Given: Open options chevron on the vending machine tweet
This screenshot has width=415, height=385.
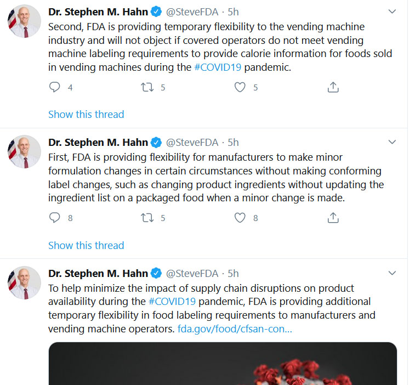Looking at the screenshot, I should (392, 12).
